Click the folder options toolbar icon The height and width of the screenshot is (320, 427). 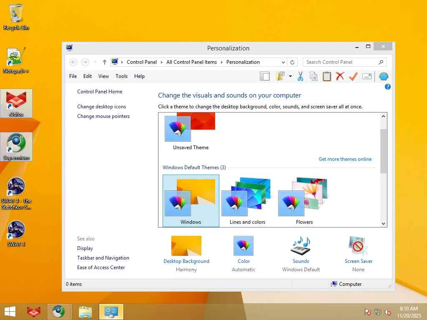coord(280,77)
